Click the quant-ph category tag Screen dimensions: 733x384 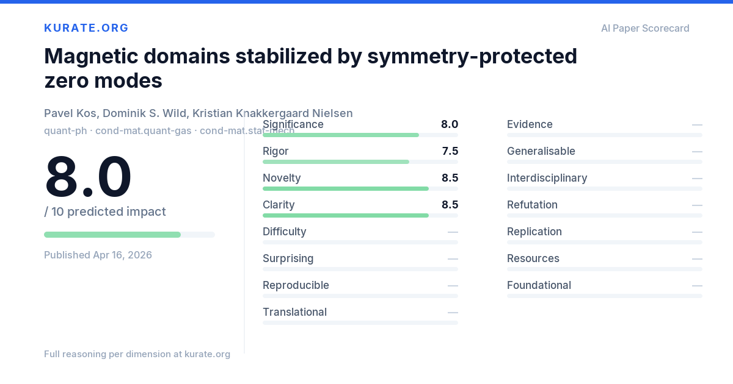click(x=65, y=130)
